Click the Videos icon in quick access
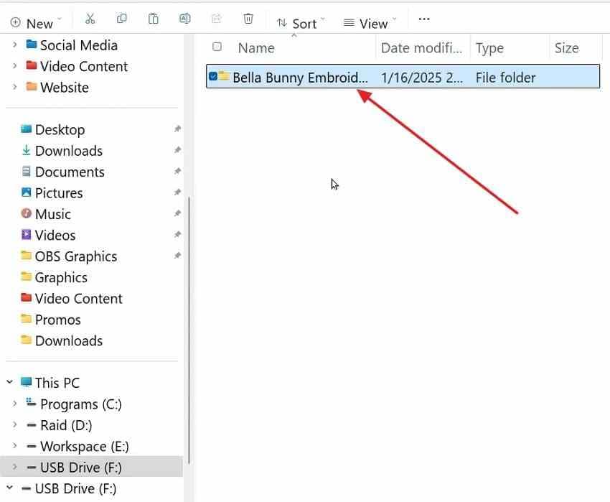The width and height of the screenshot is (610, 502). [x=26, y=234]
